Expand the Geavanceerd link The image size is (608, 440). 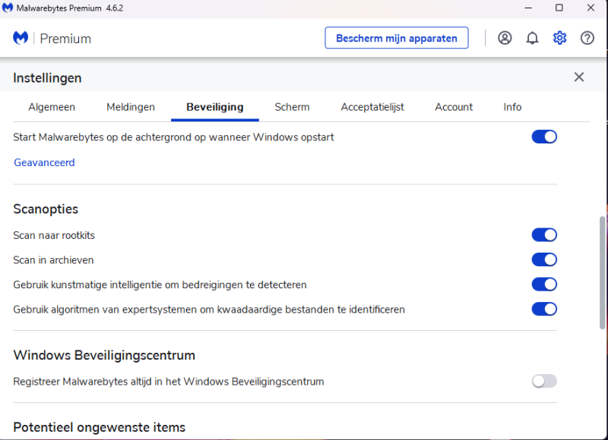pyautogui.click(x=44, y=162)
